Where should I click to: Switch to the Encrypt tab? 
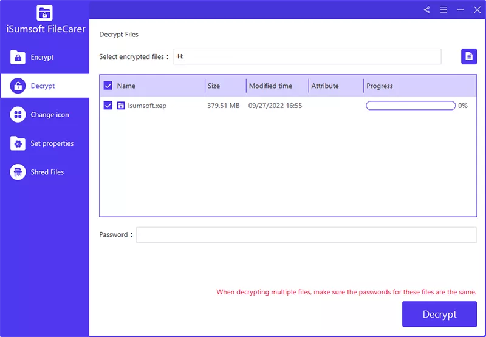[x=43, y=57]
